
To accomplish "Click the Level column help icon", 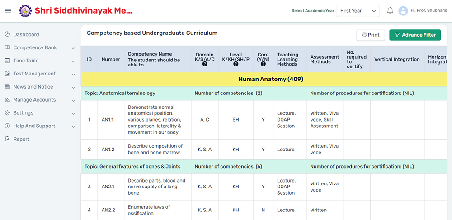I will (235, 64).
